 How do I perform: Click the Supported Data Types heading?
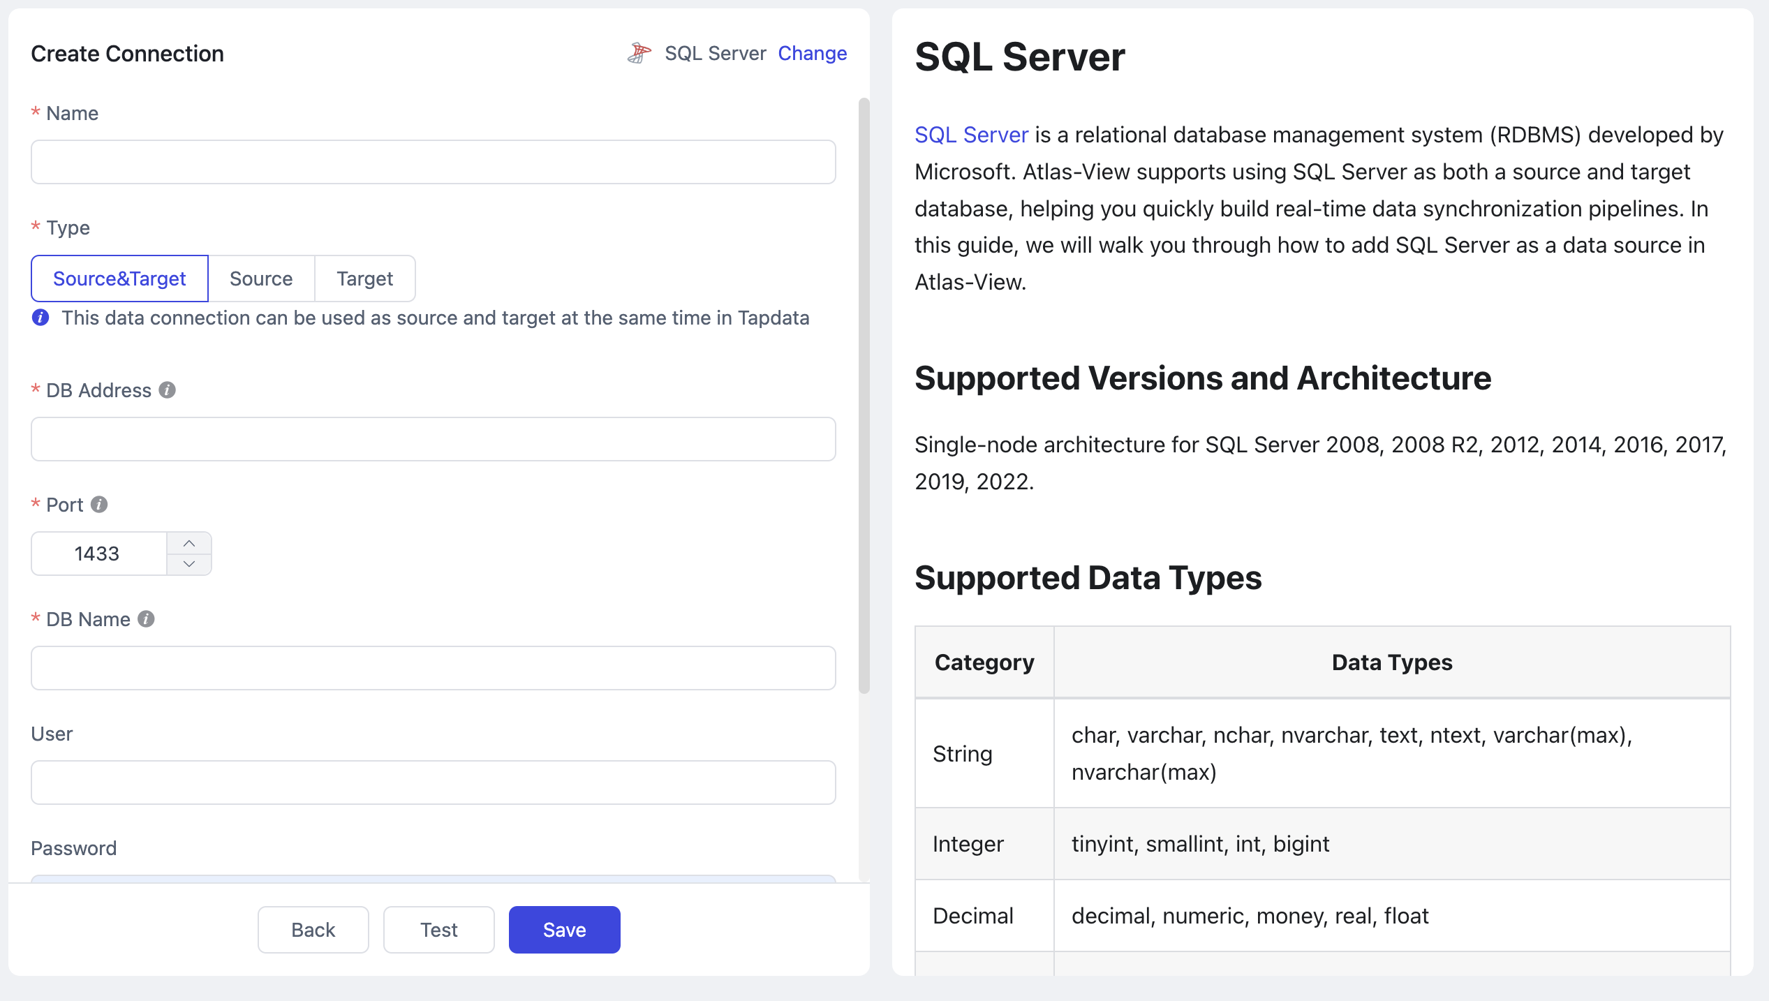[x=1088, y=578]
